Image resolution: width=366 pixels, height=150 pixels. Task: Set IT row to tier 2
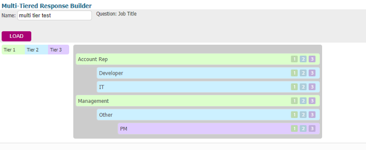(303, 87)
